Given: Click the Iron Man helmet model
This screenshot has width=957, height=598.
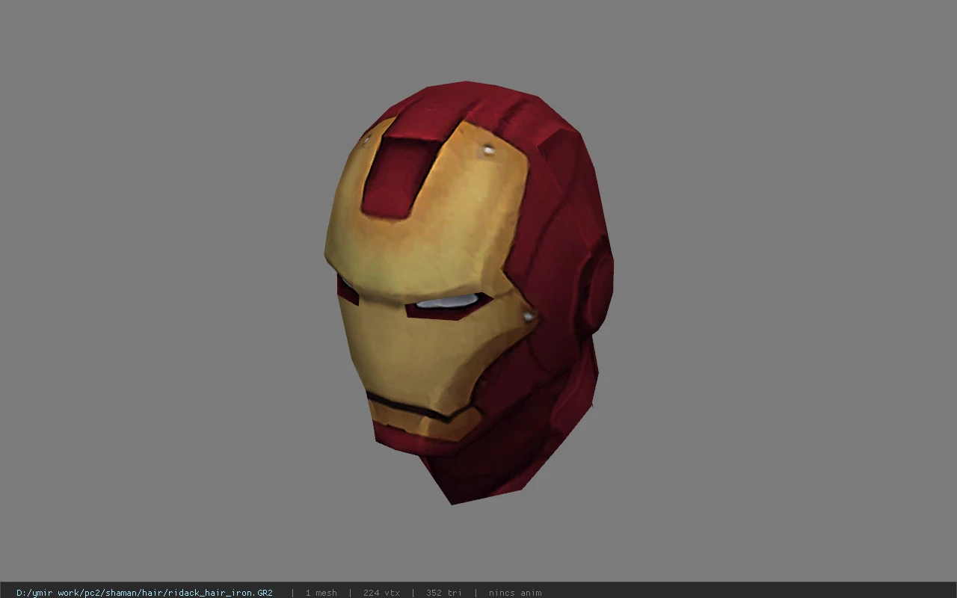Looking at the screenshot, I should [469, 292].
